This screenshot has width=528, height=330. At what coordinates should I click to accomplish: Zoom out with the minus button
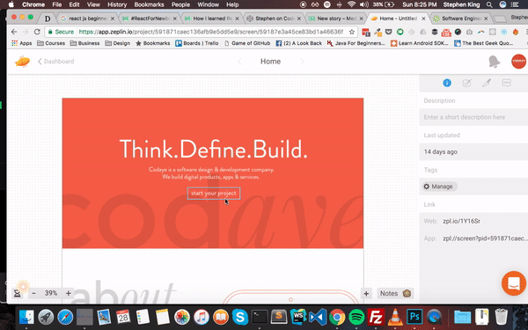click(33, 293)
